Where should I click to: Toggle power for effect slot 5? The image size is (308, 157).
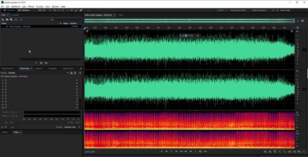tap(6, 92)
